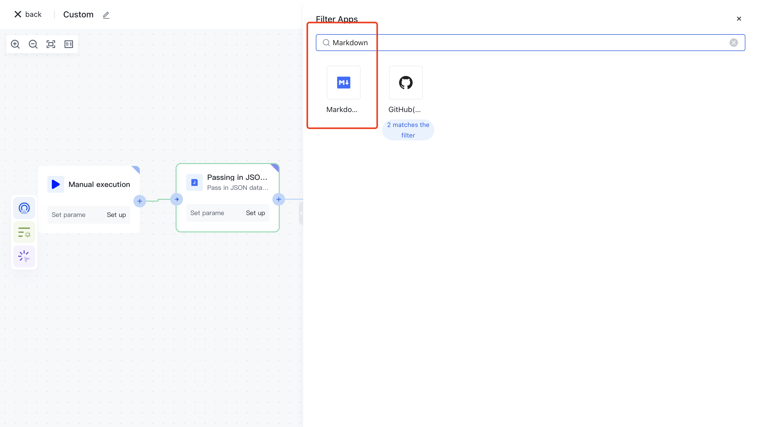Edit the Custom workflow name pencil

[x=106, y=15]
